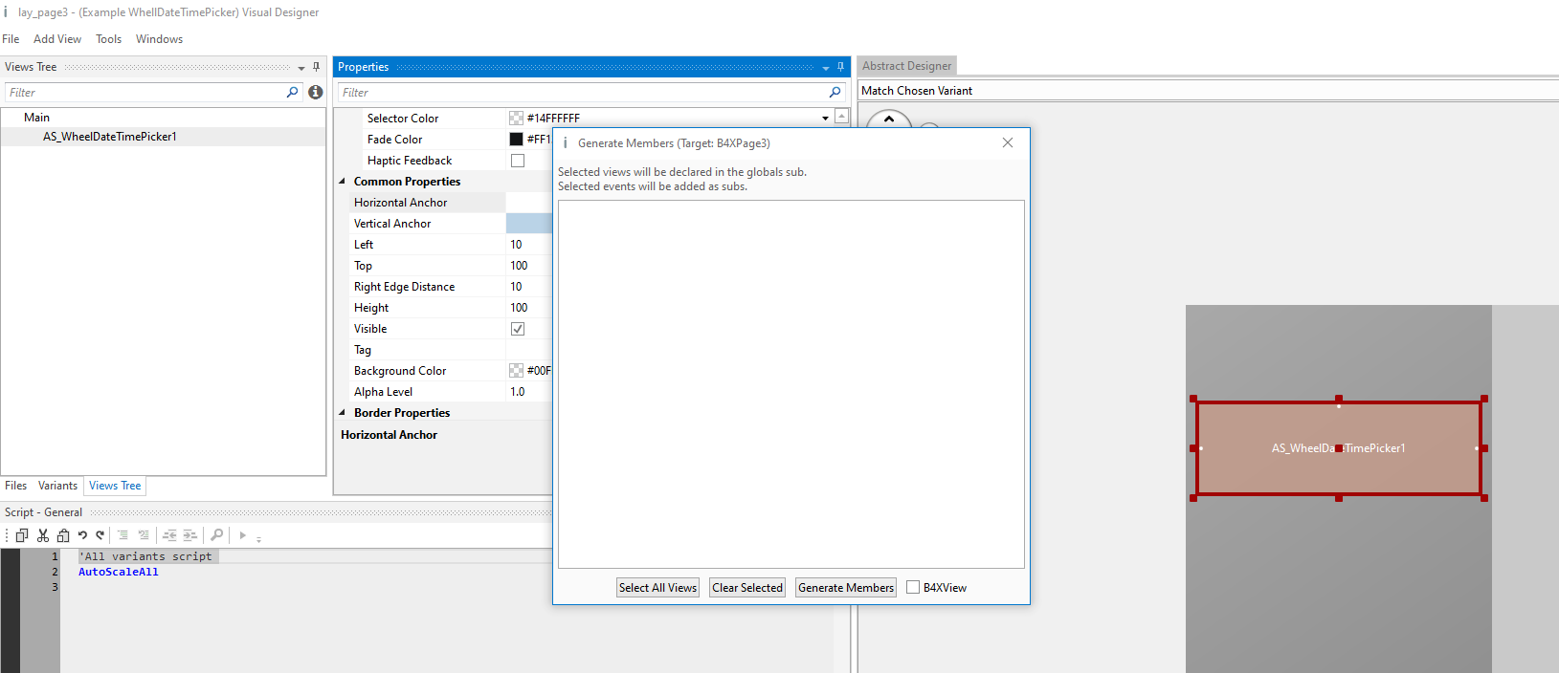Redo the script edit
This screenshot has height=673, width=1559.
click(100, 535)
